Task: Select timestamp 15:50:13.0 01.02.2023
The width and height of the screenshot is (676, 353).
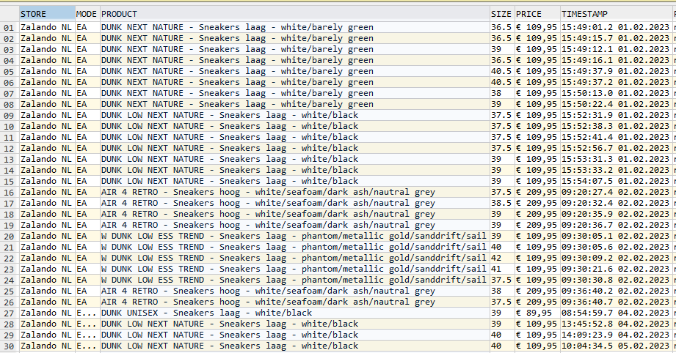Action: pyautogui.click(x=617, y=93)
